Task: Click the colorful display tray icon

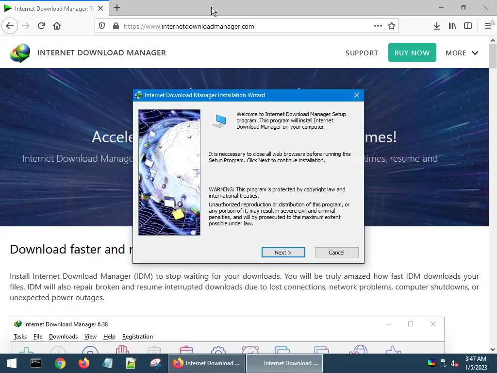Action: click(431, 363)
